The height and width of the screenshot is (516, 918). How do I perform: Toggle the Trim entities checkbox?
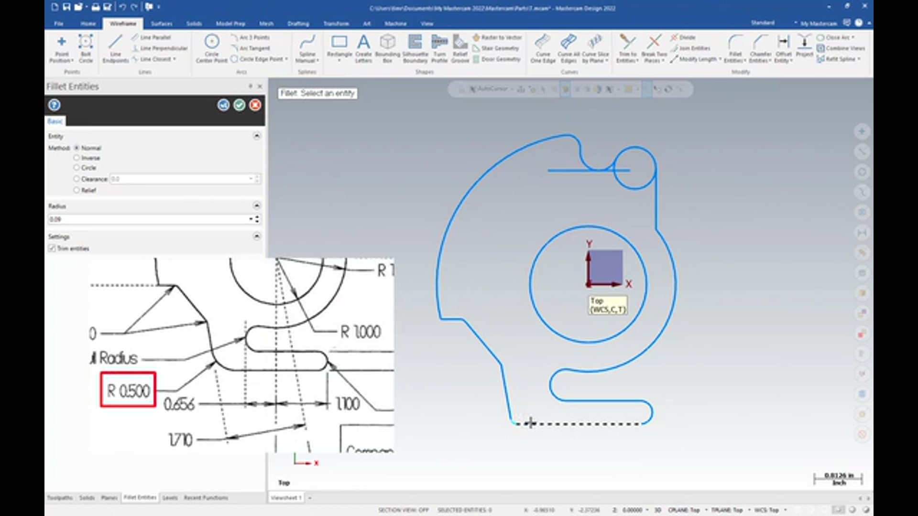pyautogui.click(x=52, y=248)
